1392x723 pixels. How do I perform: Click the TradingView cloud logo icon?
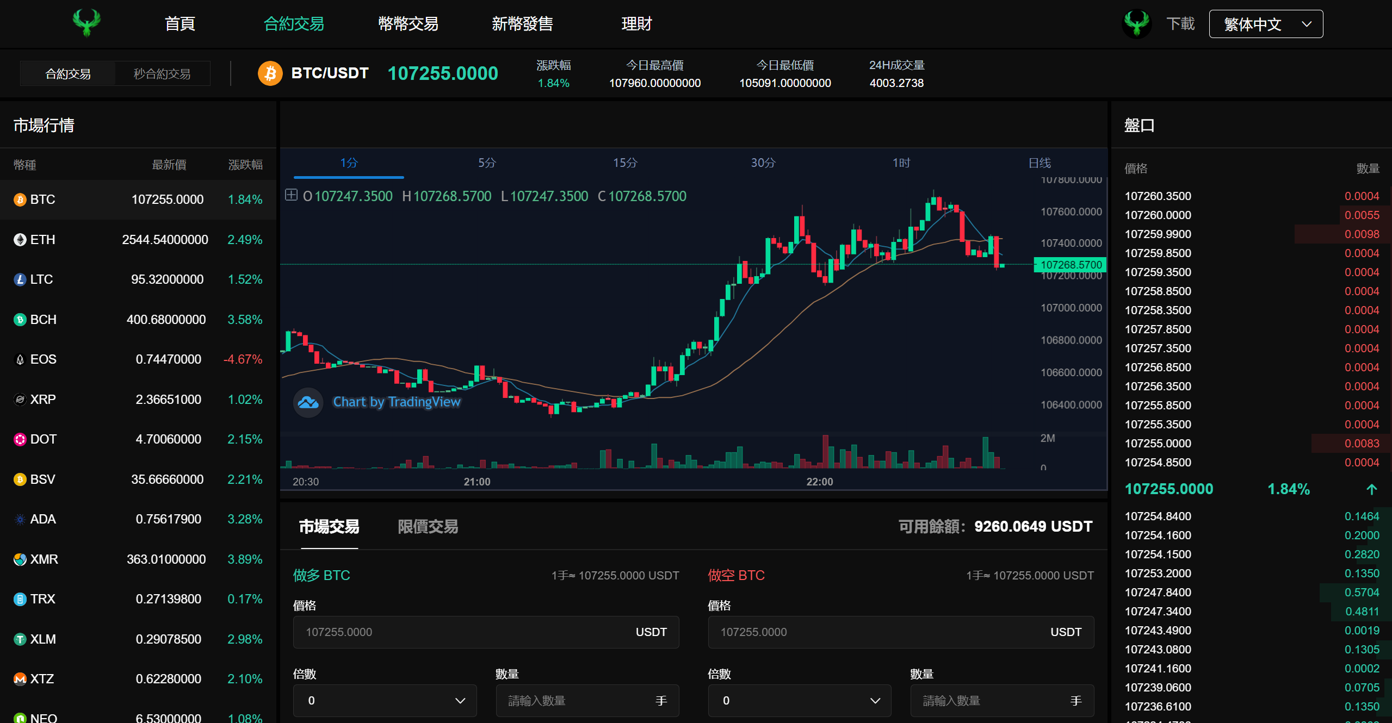tap(308, 402)
